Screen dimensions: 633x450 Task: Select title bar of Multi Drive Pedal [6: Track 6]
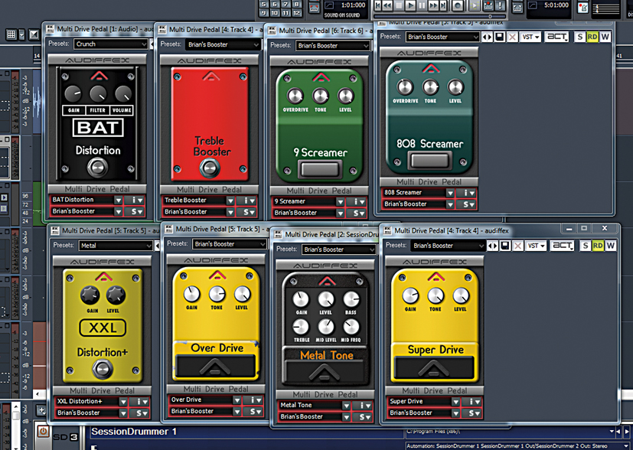pos(319,31)
